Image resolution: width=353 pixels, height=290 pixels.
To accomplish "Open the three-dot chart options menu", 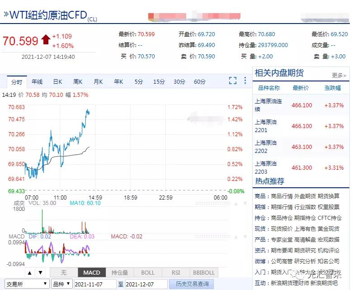I will [x=245, y=81].
